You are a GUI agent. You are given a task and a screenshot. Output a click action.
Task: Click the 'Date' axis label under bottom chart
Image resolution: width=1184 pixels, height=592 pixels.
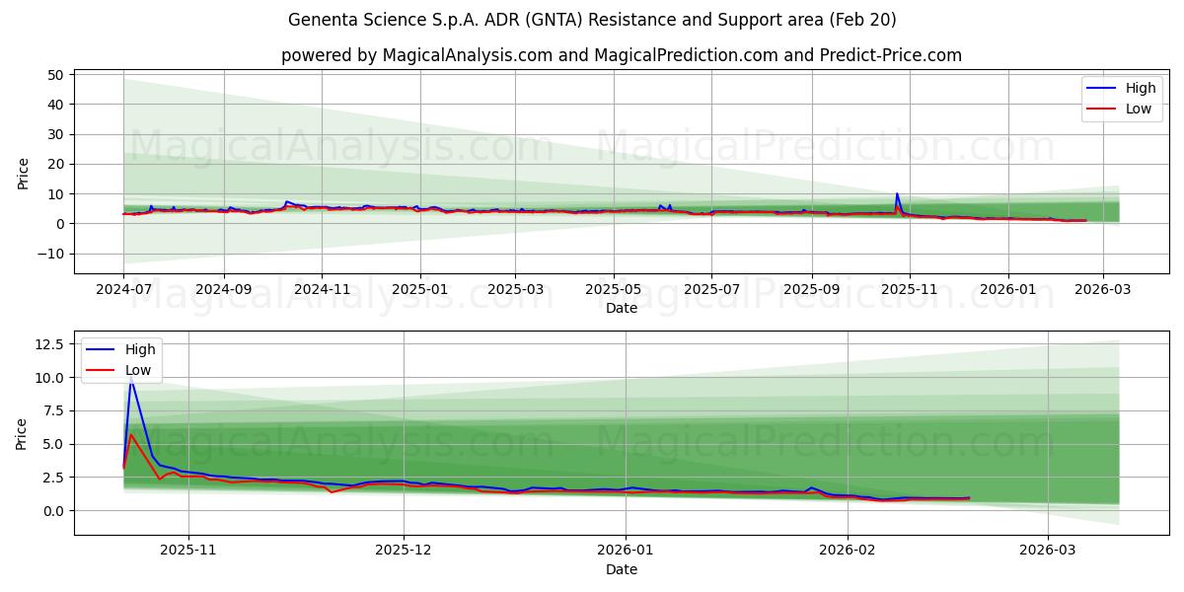622,570
